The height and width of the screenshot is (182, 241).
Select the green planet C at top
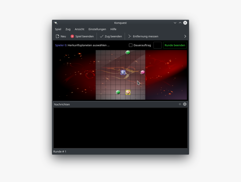(128, 52)
